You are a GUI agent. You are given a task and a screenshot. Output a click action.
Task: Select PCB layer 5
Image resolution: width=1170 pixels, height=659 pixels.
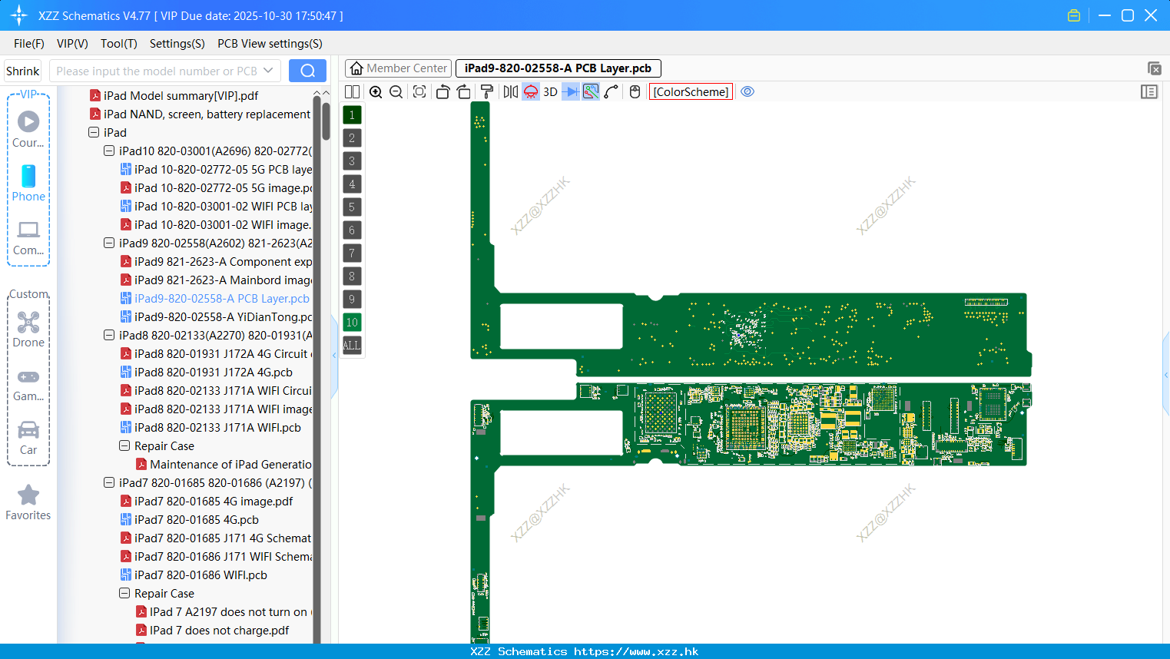pos(352,207)
